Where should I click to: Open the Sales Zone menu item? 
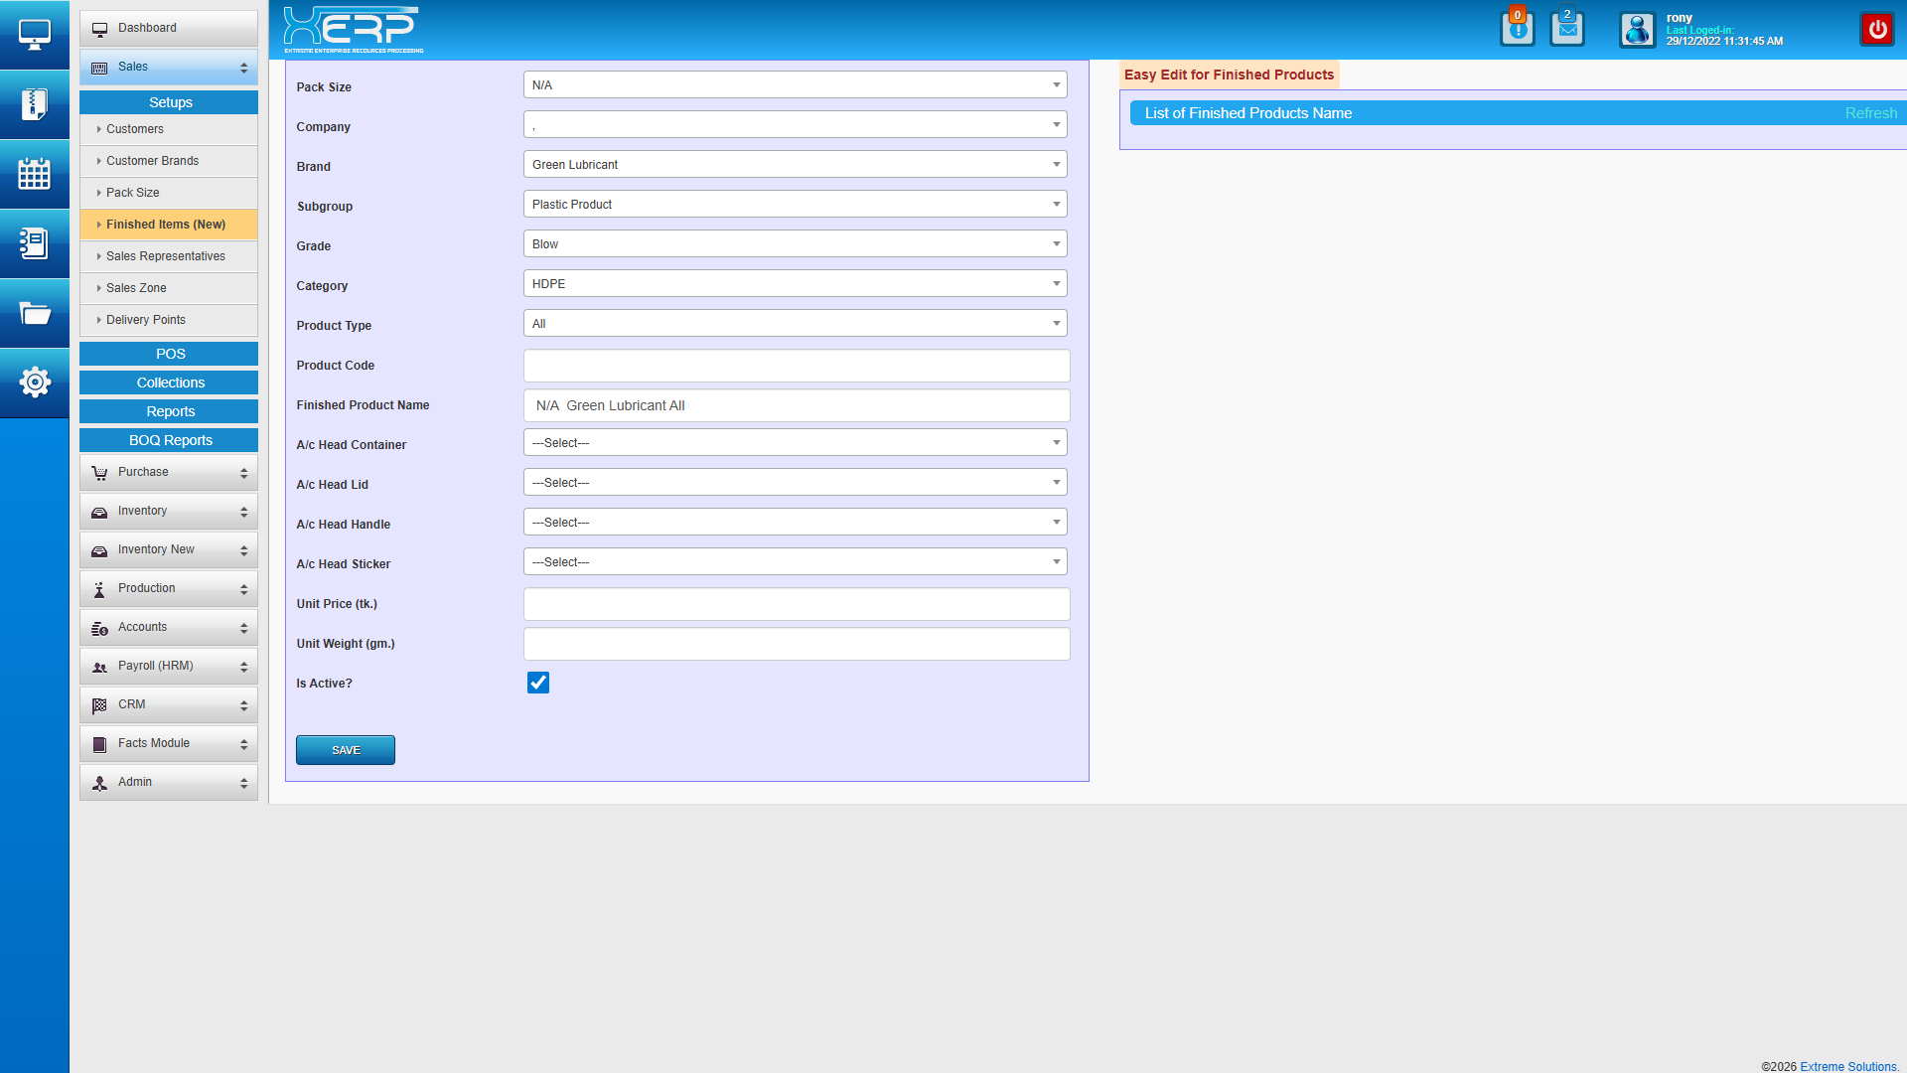(x=136, y=288)
